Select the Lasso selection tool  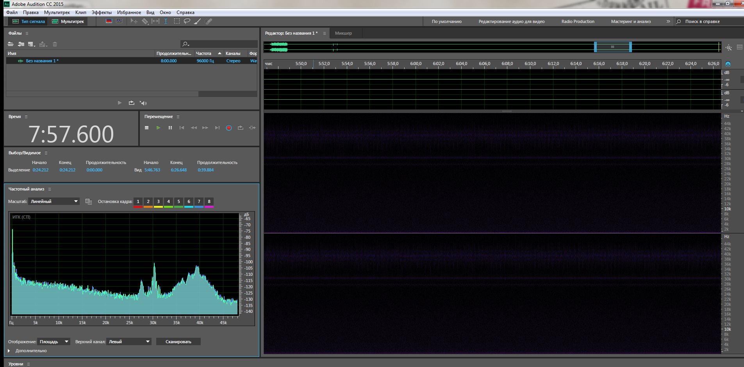tap(187, 21)
